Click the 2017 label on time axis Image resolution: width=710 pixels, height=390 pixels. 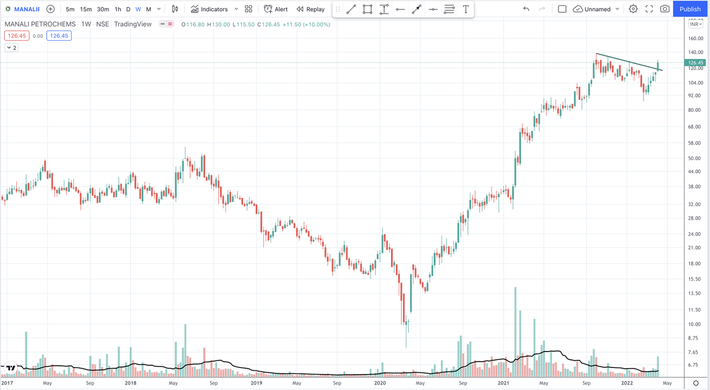point(7,383)
